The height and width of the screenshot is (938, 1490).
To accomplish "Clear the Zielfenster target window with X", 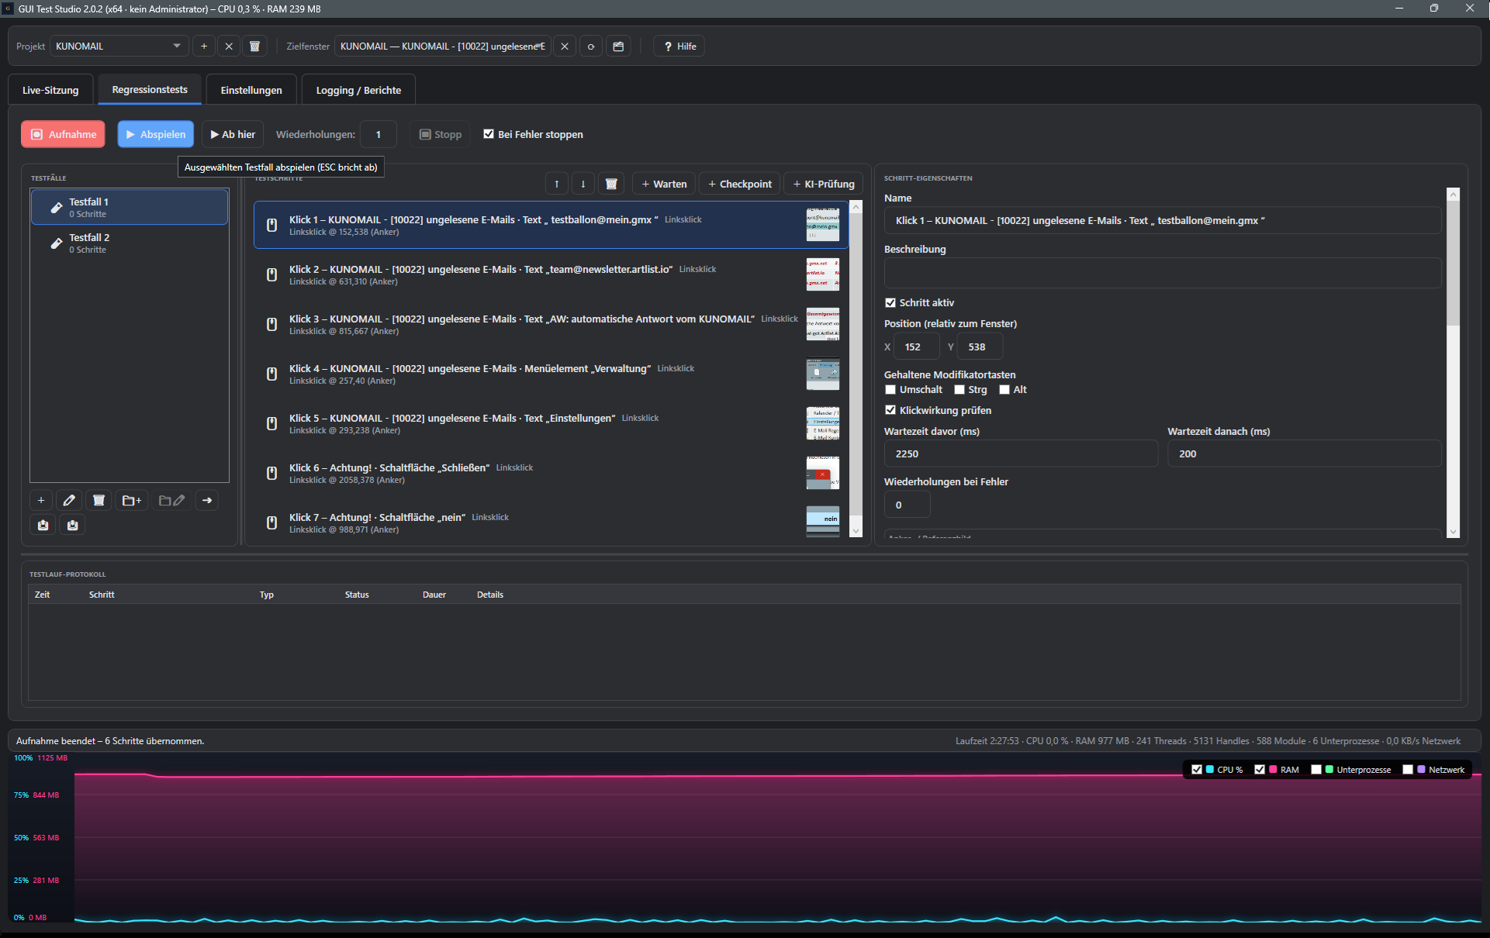I will [x=565, y=47].
